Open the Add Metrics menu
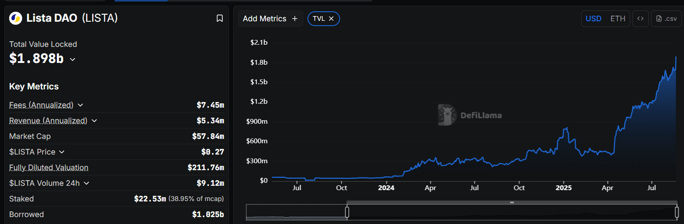 click(x=265, y=19)
